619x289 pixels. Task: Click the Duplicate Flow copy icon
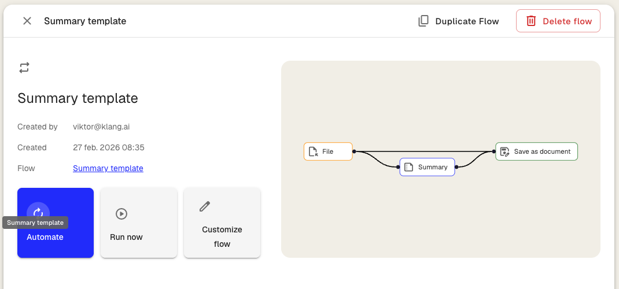423,21
